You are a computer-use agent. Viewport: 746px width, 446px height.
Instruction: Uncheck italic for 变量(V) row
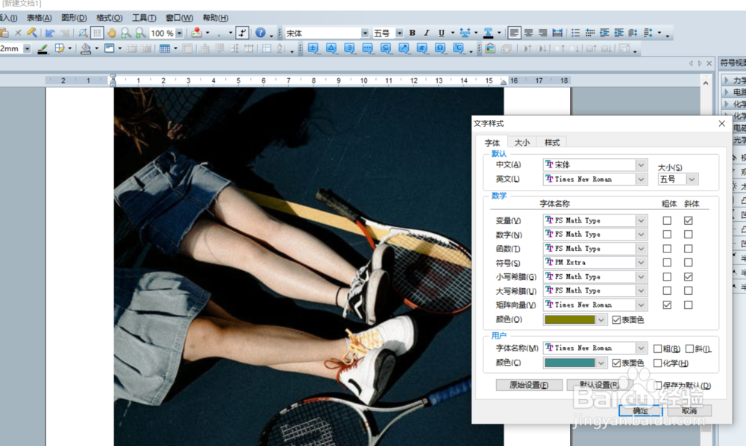(688, 220)
